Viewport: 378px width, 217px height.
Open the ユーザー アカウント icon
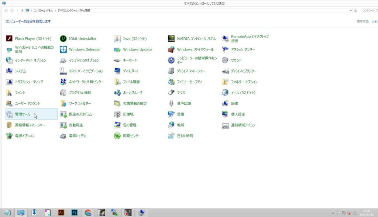coord(9,103)
